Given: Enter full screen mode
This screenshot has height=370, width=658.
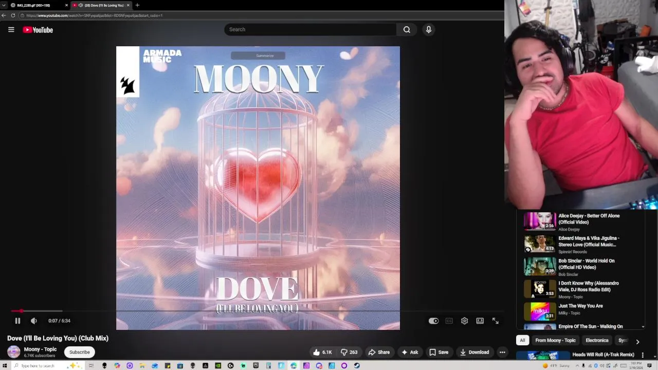Looking at the screenshot, I should [x=496, y=321].
